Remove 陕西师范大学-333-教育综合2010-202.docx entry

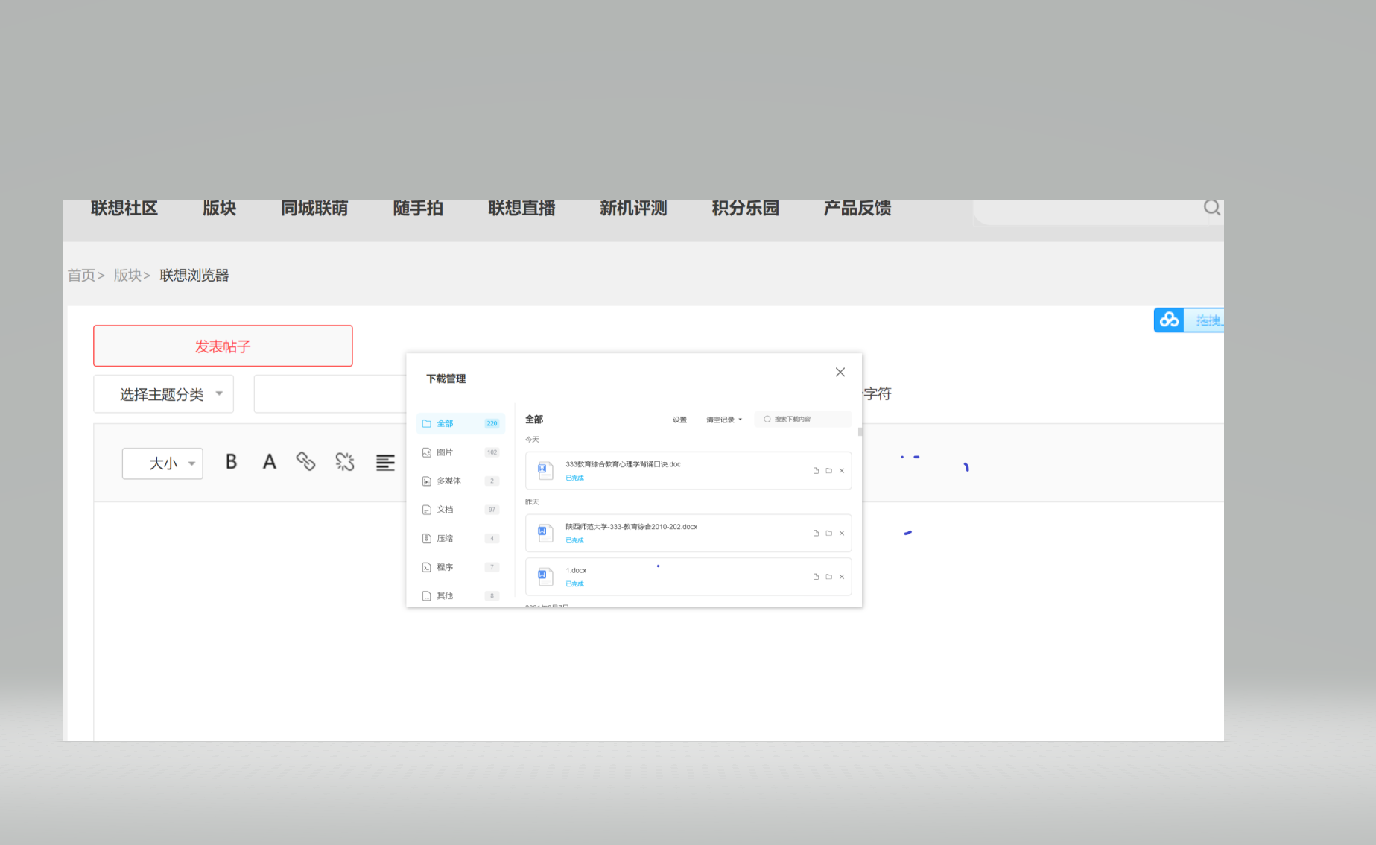pos(842,534)
